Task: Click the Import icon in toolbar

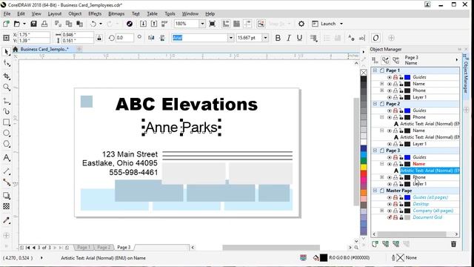Action: coord(143,24)
